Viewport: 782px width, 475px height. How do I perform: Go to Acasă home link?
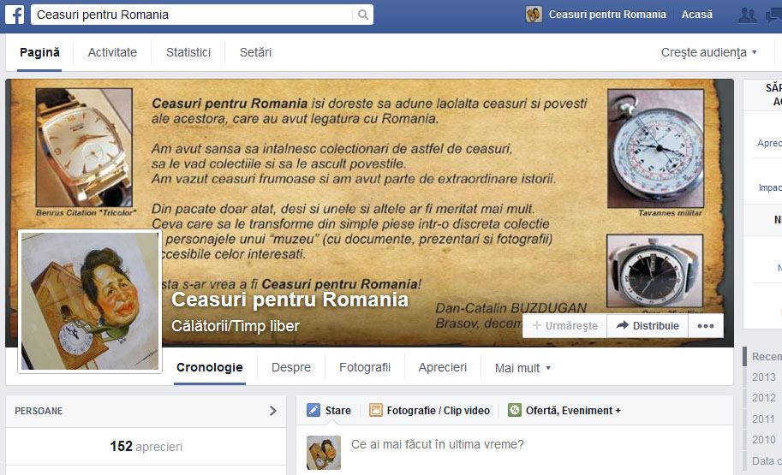click(696, 15)
